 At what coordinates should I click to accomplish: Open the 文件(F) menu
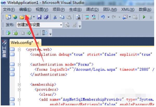pos(9,10)
